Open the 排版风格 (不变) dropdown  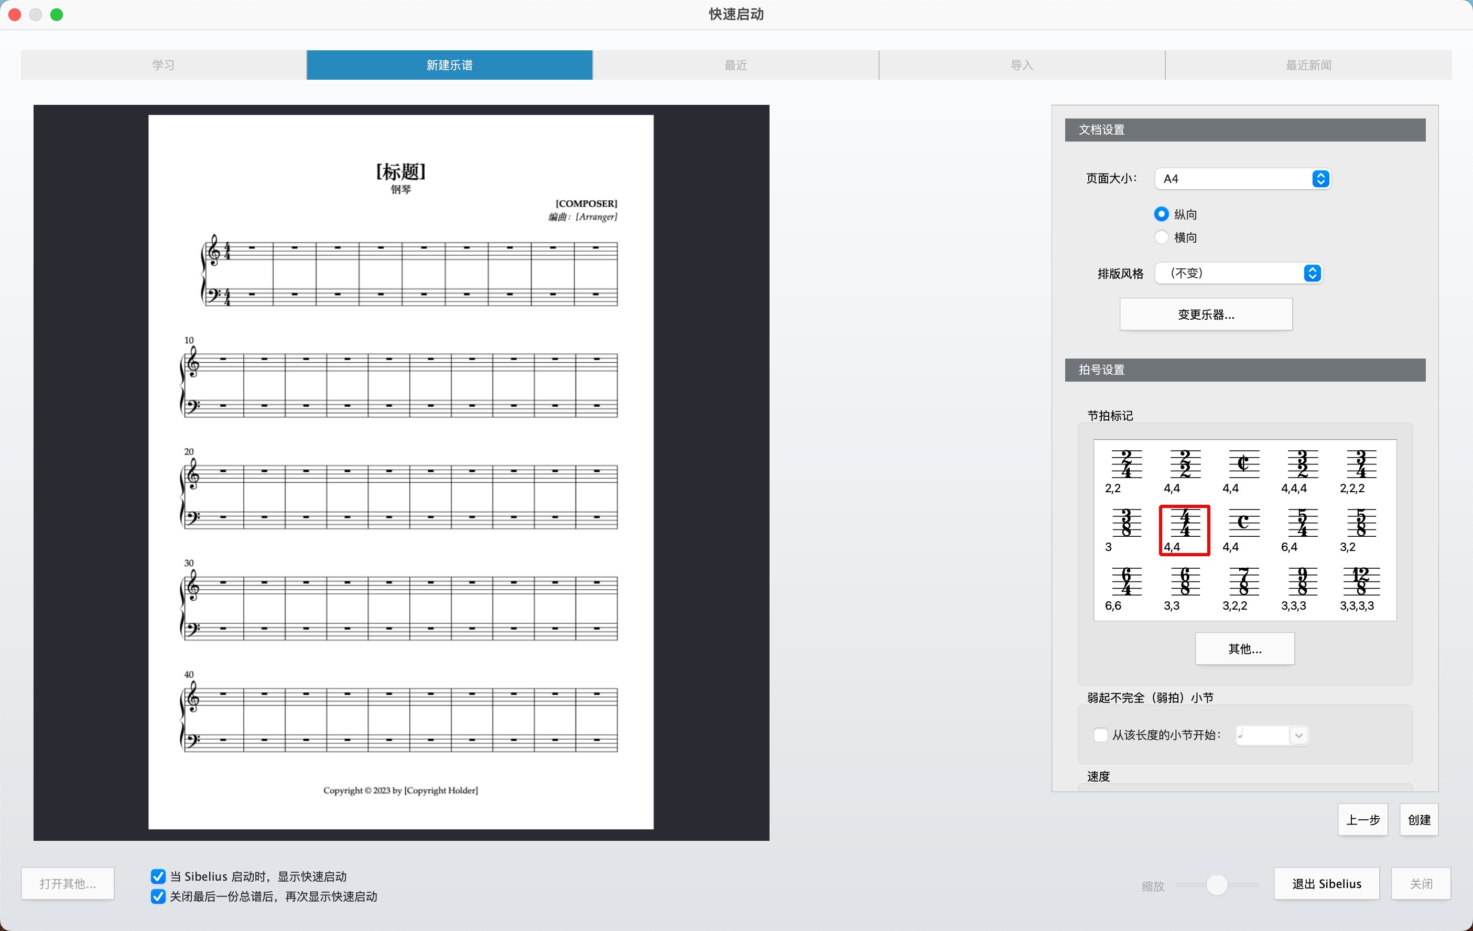point(1238,273)
